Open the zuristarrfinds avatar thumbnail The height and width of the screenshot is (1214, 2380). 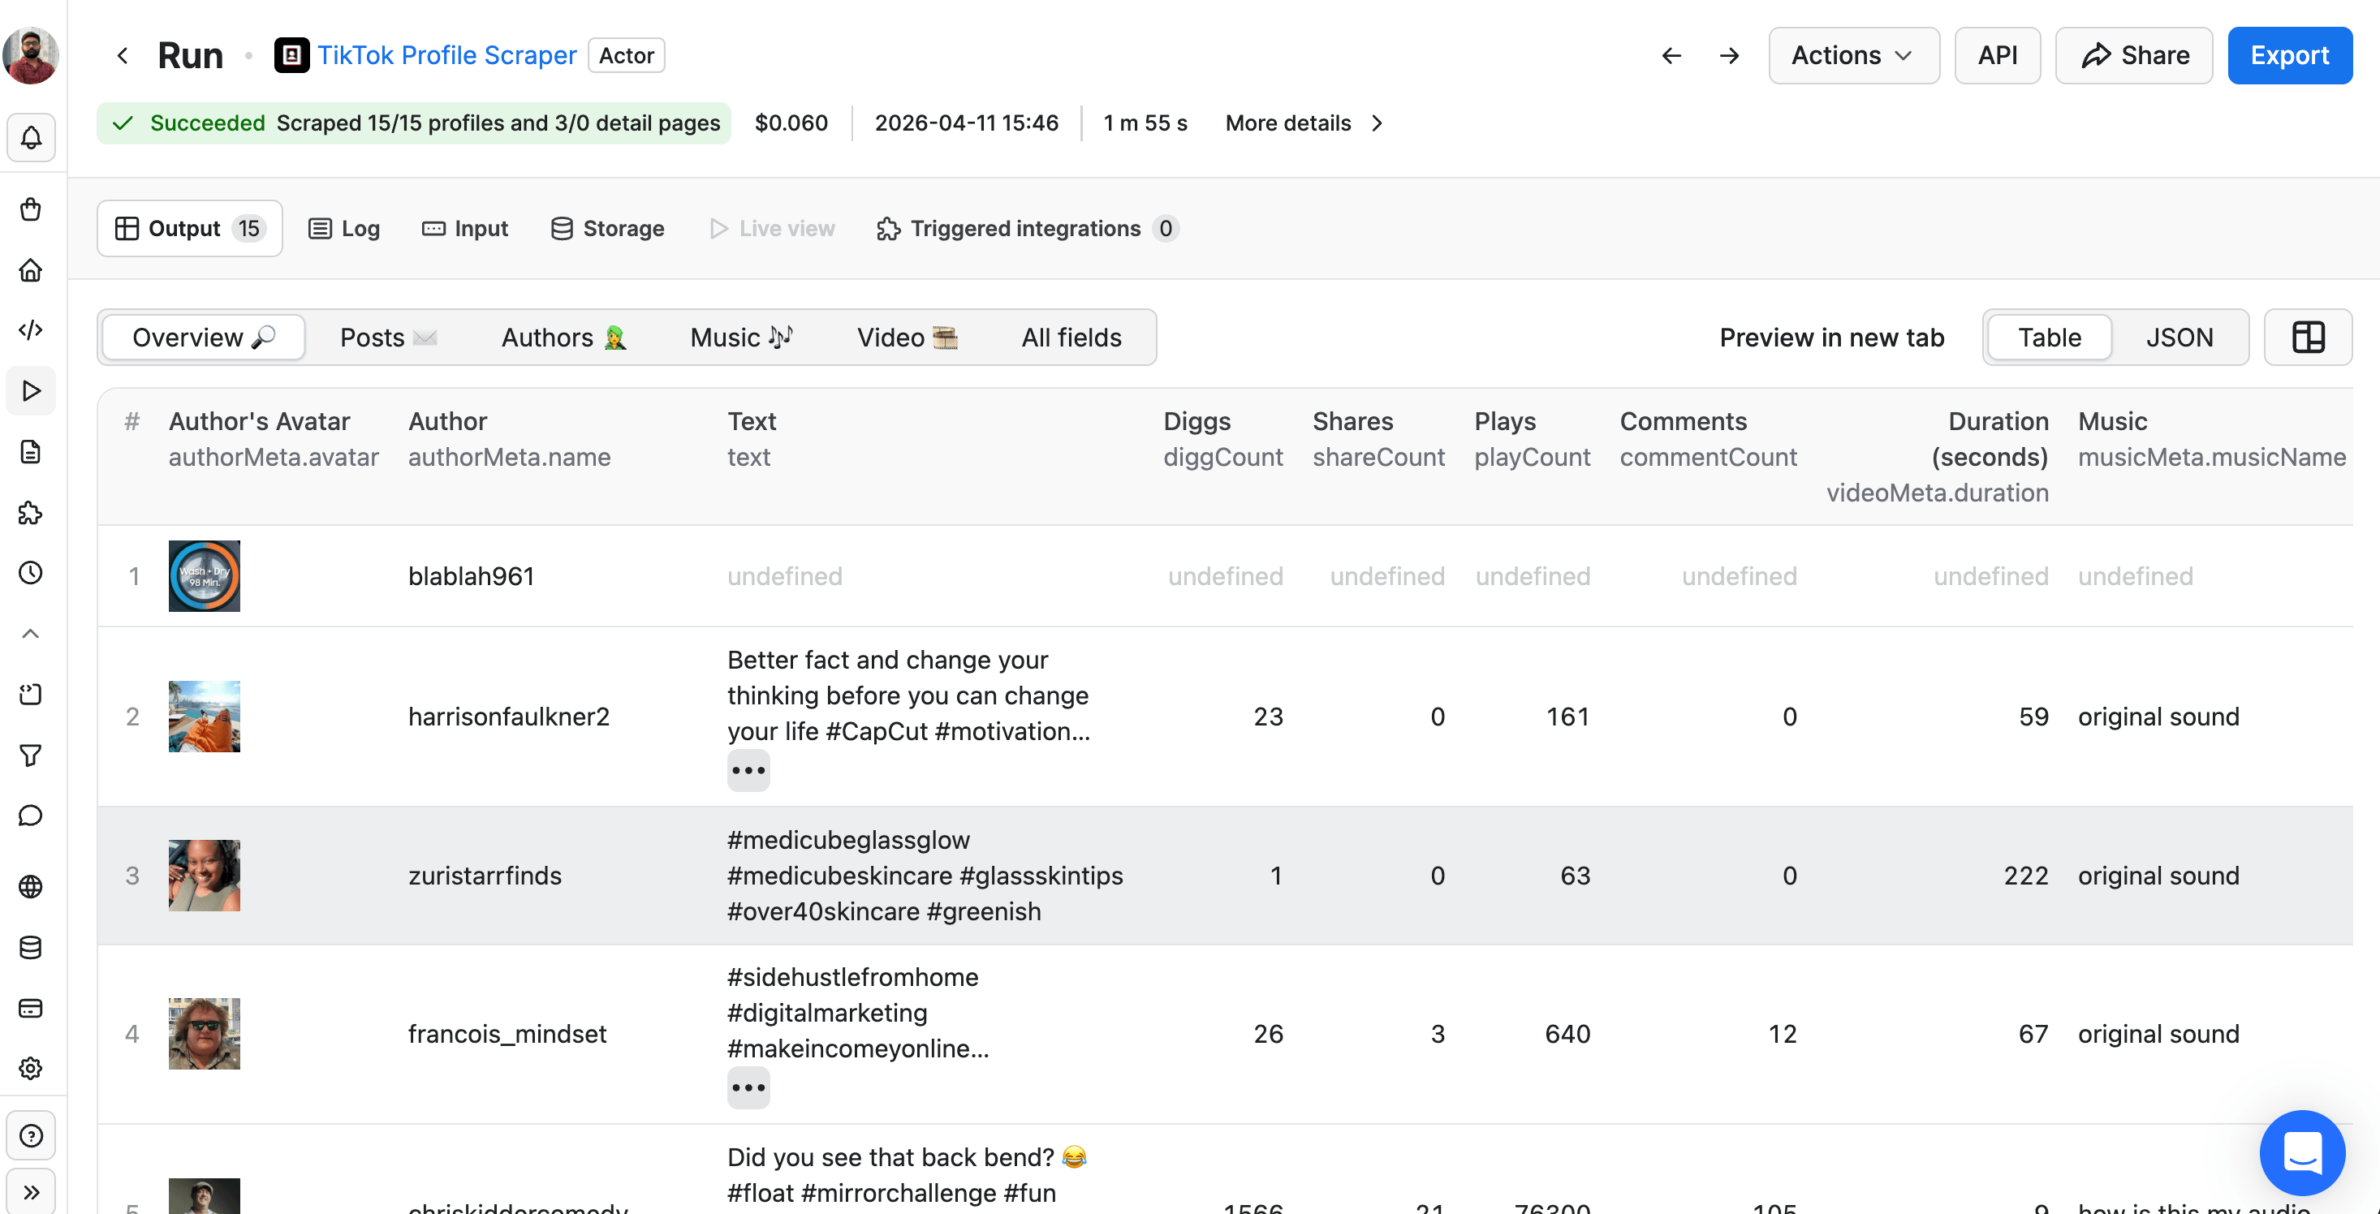tap(205, 875)
